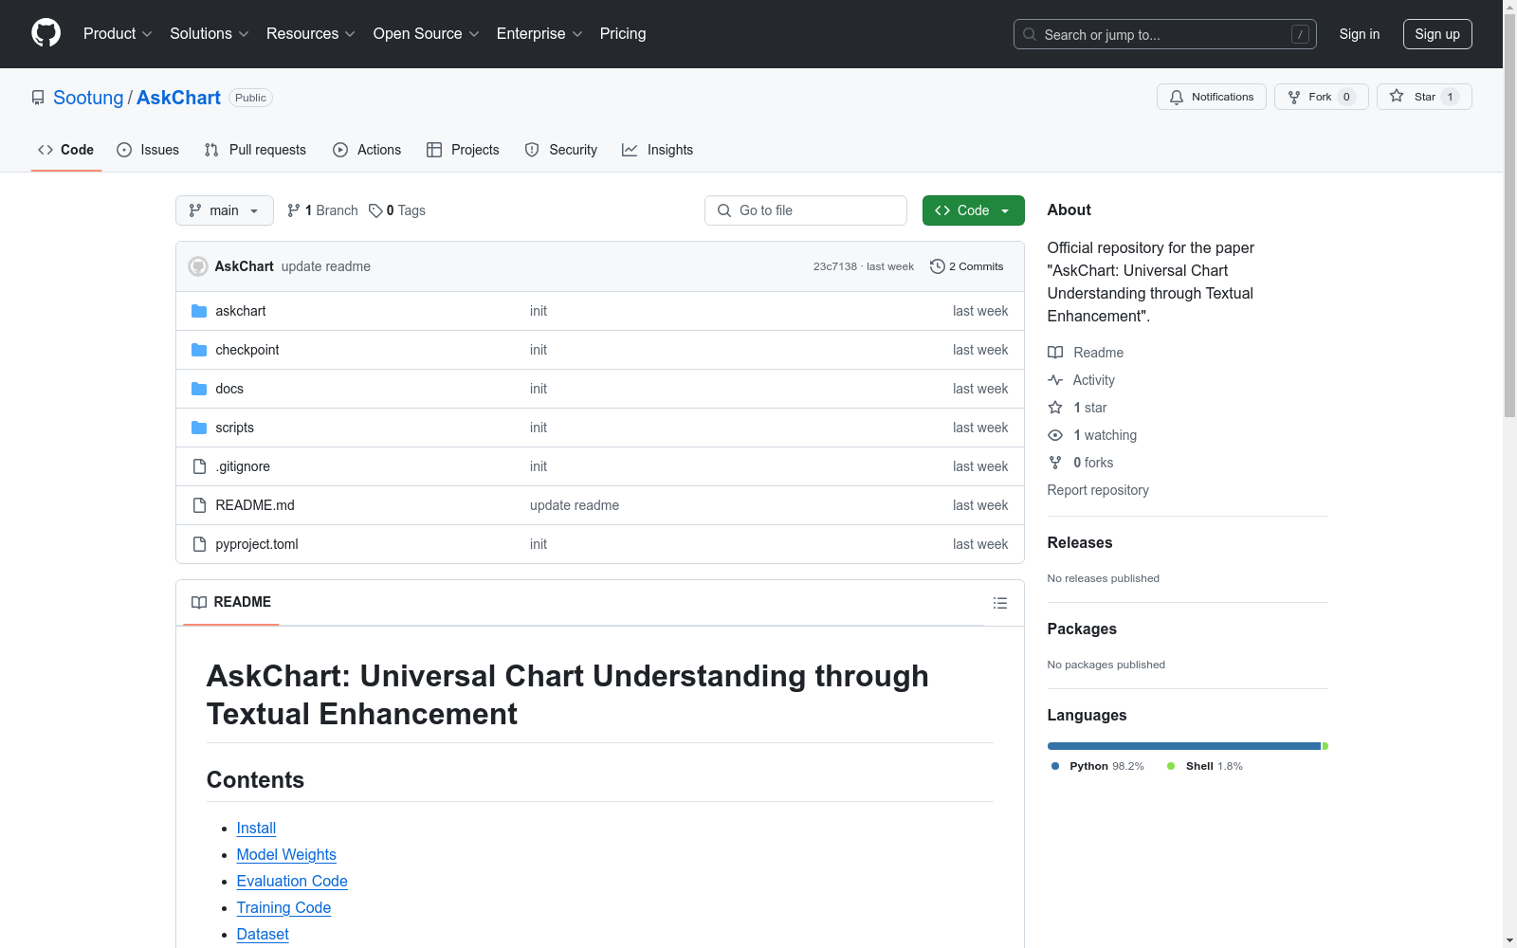This screenshot has height=948, width=1517.
Task: Click the pyproject.toml file icon
Action: pyautogui.click(x=199, y=544)
